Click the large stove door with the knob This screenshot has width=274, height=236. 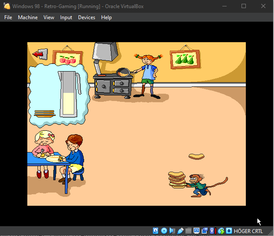point(103,86)
